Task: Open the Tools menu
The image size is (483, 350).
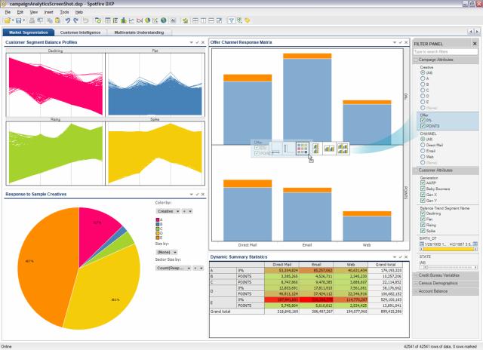Action: [64, 12]
